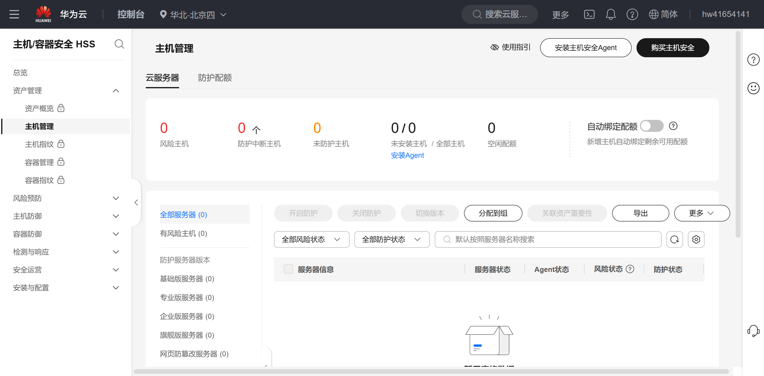The width and height of the screenshot is (764, 376).
Task: Click the sidebar search magnifier icon
Action: click(119, 44)
